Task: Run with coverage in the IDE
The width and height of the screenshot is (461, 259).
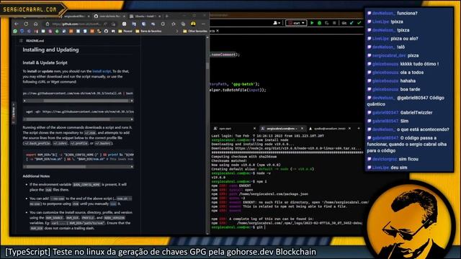Action: click(x=327, y=23)
